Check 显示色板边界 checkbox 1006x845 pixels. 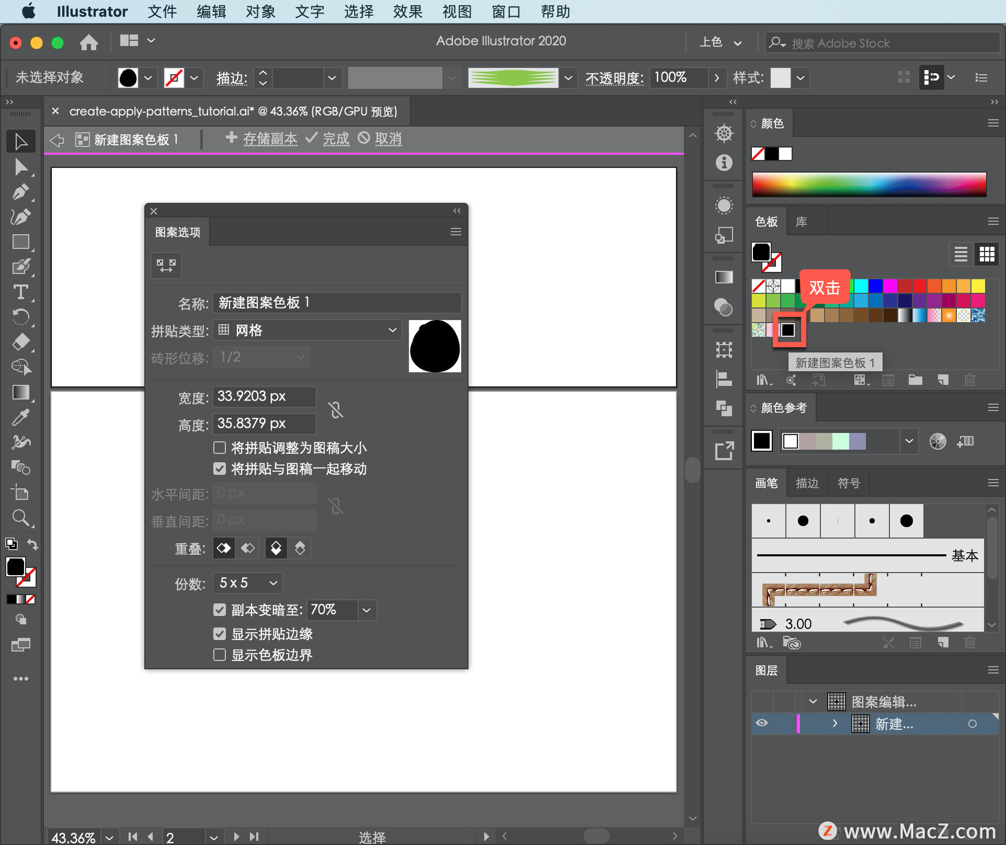click(x=220, y=655)
